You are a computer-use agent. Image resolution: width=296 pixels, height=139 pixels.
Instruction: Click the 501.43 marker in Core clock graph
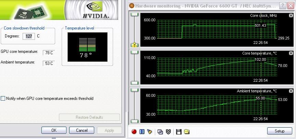pyautogui.click(x=260, y=25)
